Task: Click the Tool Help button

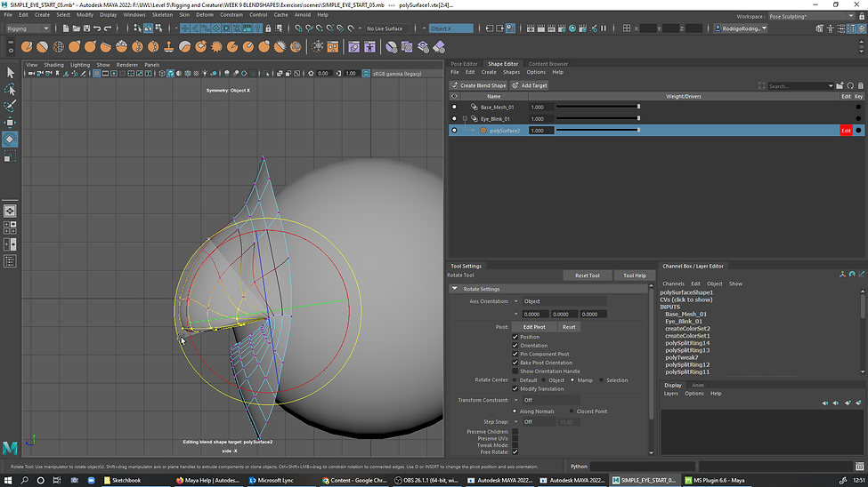Action: point(635,275)
